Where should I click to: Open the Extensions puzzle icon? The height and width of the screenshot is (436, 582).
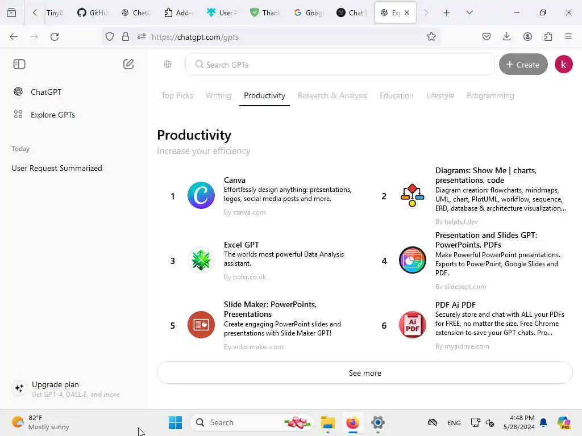pos(548,36)
